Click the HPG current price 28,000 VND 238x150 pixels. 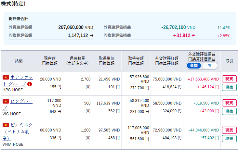click(50, 79)
